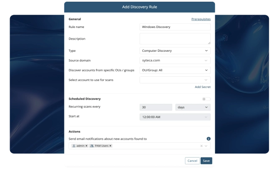This screenshot has height=171, width=280.
Task: Click the info icon beside email notifications
Action: (209, 139)
